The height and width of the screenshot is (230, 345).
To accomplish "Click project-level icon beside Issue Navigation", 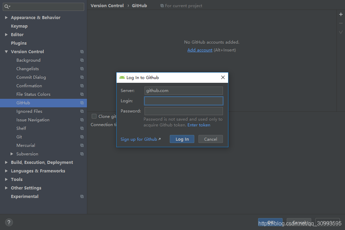I will (82, 120).
